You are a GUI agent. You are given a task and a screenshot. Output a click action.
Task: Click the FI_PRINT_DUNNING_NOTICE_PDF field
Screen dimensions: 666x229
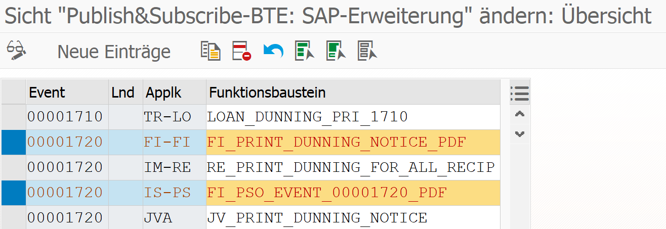point(353,142)
